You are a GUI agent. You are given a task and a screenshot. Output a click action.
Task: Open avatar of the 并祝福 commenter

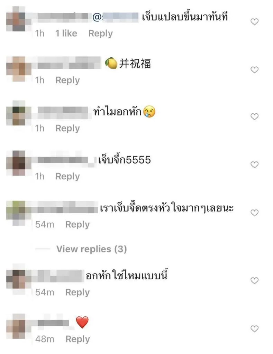pyautogui.click(x=19, y=69)
